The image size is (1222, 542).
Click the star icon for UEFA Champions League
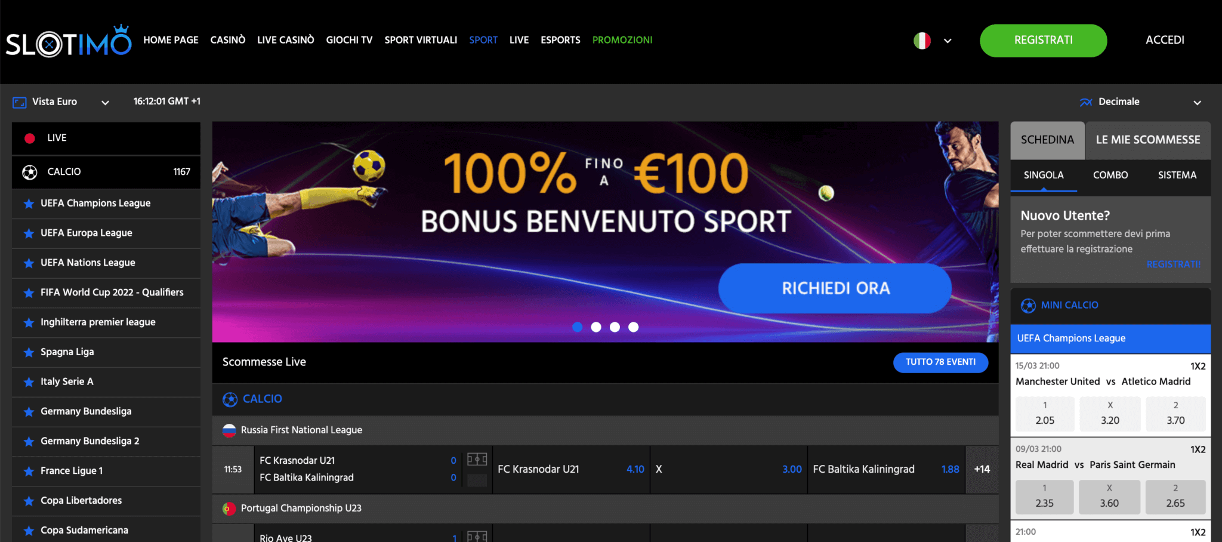click(28, 204)
